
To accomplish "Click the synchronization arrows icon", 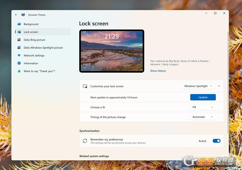I will pos(85,141).
